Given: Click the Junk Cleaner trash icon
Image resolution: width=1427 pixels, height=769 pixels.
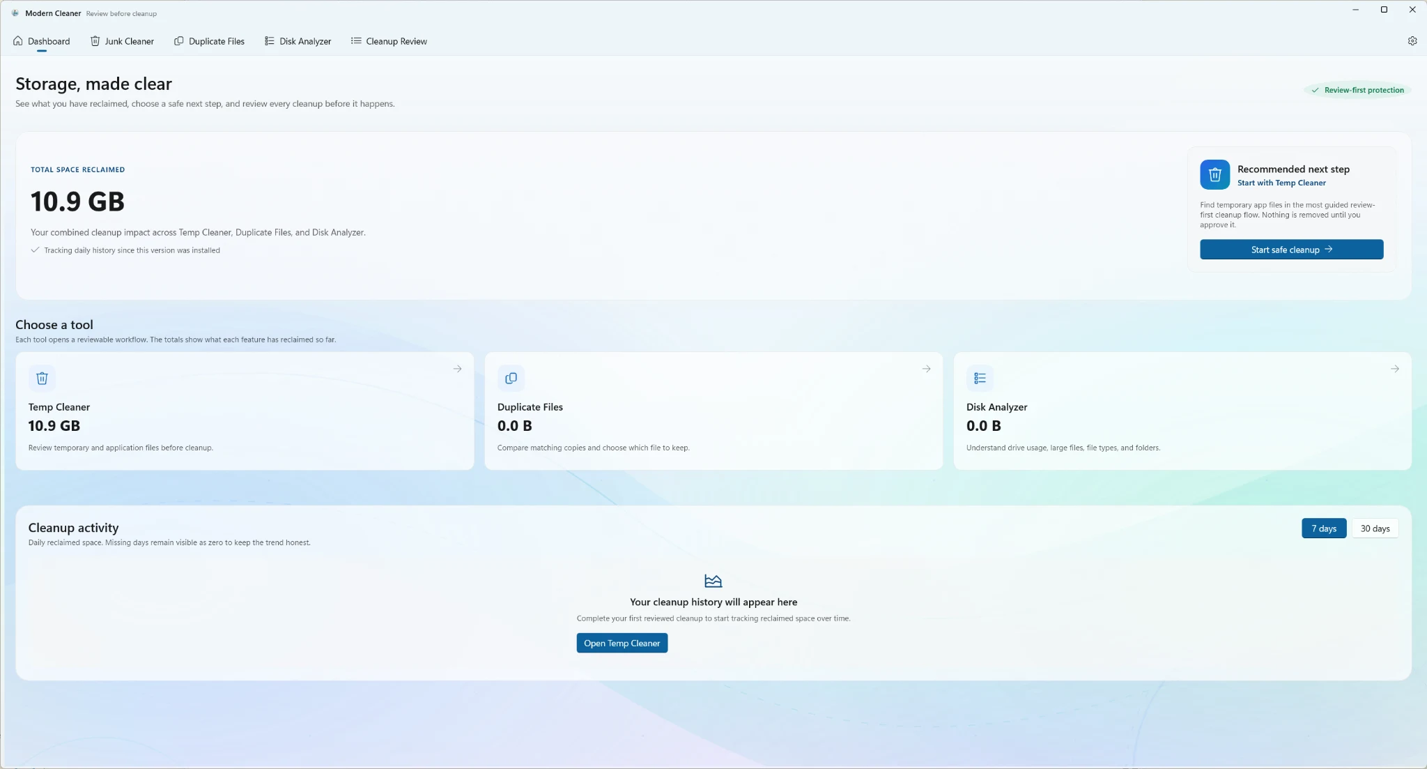Looking at the screenshot, I should pos(95,41).
